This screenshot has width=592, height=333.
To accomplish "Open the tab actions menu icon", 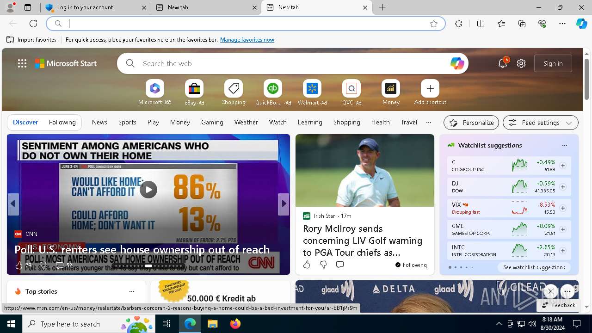I will click(28, 7).
